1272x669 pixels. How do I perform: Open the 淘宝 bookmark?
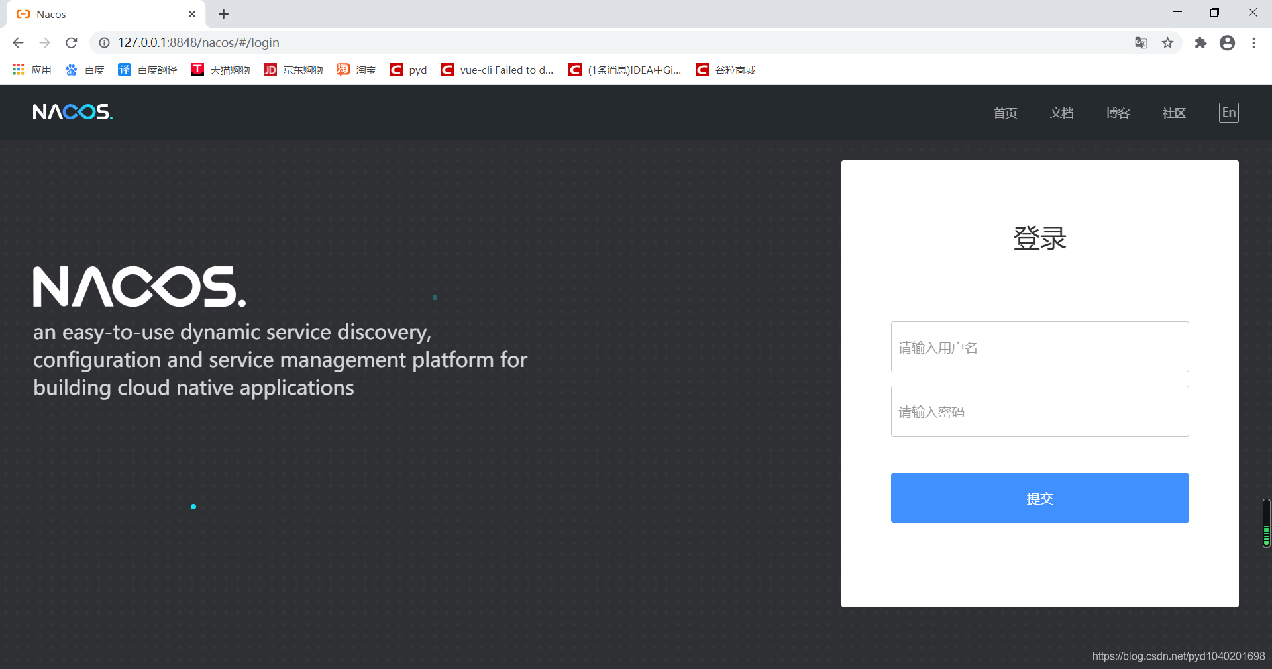[356, 70]
